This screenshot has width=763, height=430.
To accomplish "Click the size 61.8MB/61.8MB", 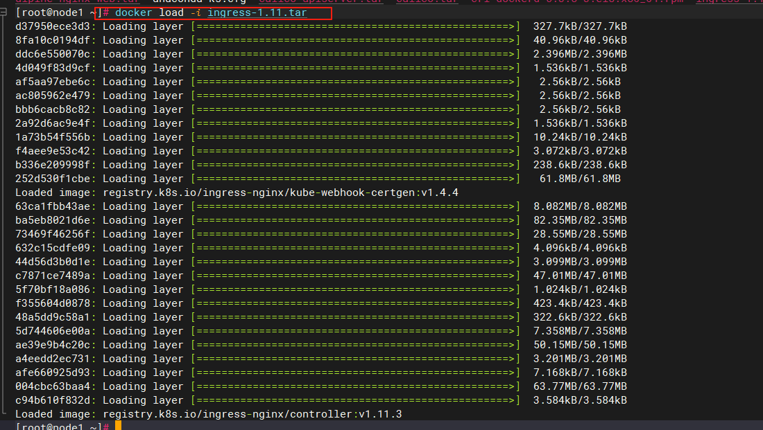I will [580, 179].
